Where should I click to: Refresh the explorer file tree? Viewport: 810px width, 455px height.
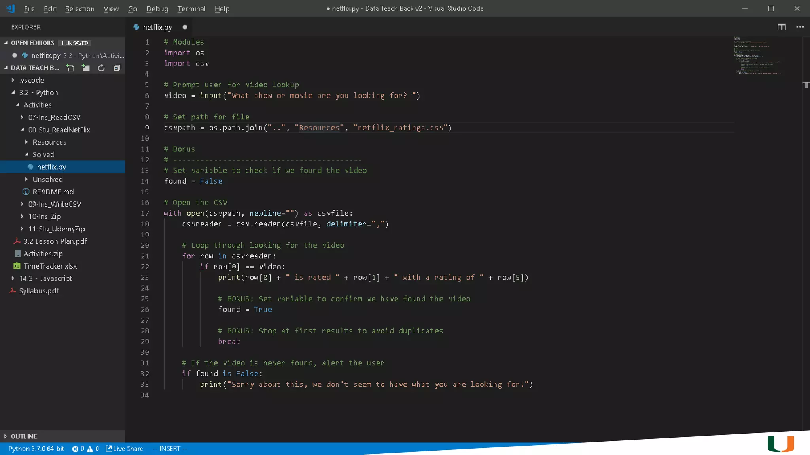(x=101, y=68)
